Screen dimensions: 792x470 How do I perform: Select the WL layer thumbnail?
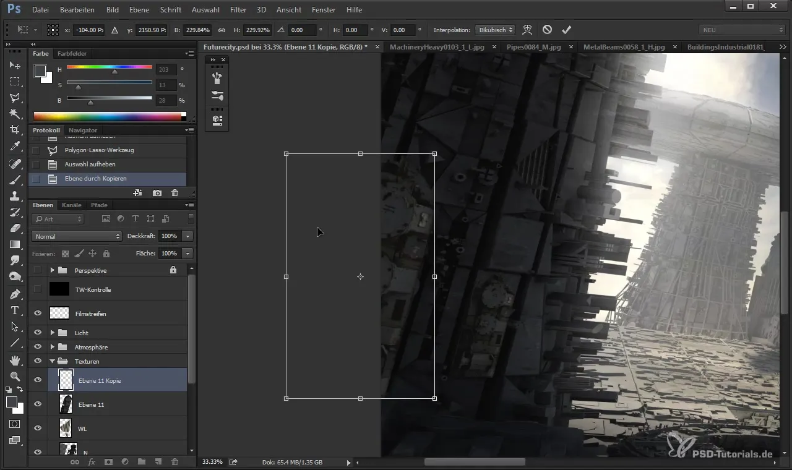65,428
